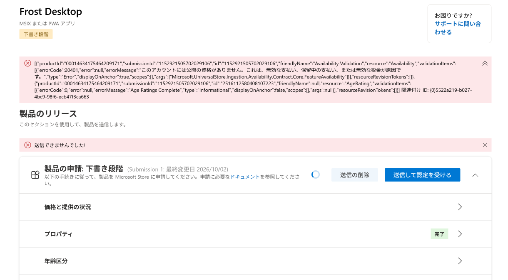The image size is (508, 280).
Task: Click the 送信できませんでした! message text
Action: 60,145
